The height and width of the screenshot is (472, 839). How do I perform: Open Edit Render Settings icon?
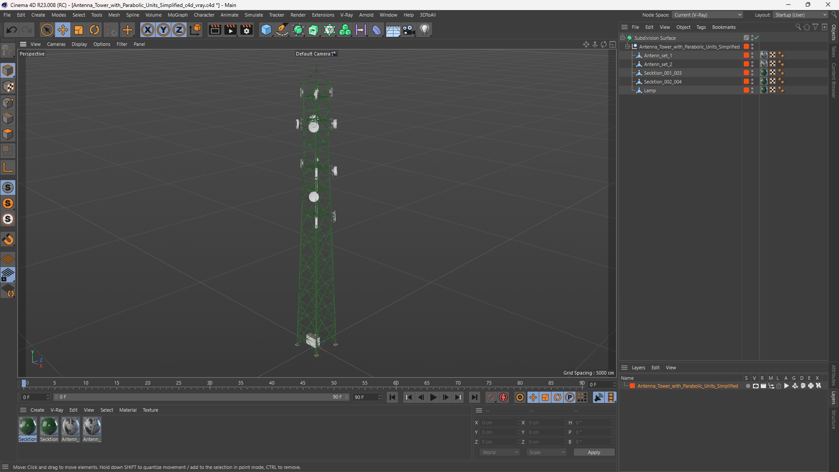tap(247, 30)
